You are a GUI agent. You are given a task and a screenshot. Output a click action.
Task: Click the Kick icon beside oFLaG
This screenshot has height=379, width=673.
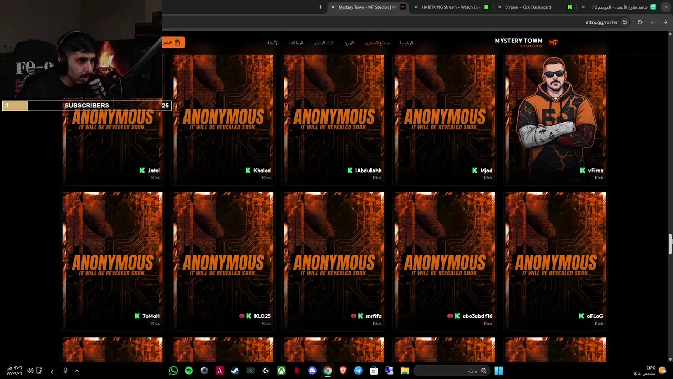pos(582,316)
